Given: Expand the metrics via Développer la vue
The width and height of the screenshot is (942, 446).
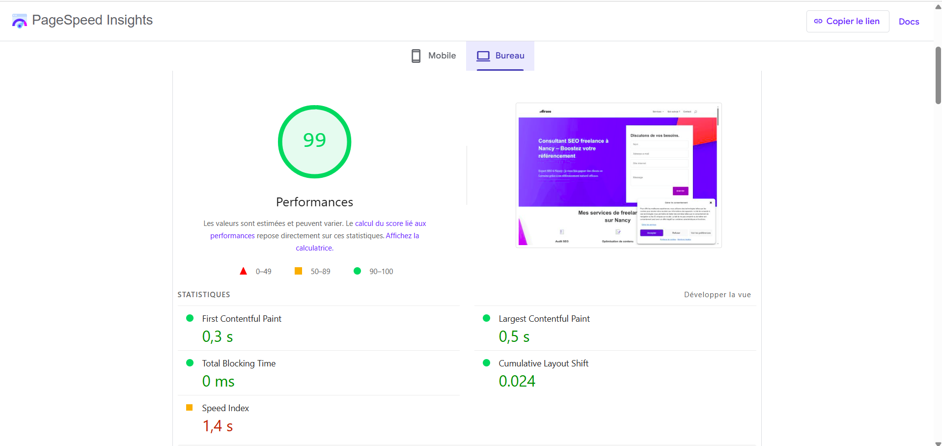Looking at the screenshot, I should coord(717,294).
